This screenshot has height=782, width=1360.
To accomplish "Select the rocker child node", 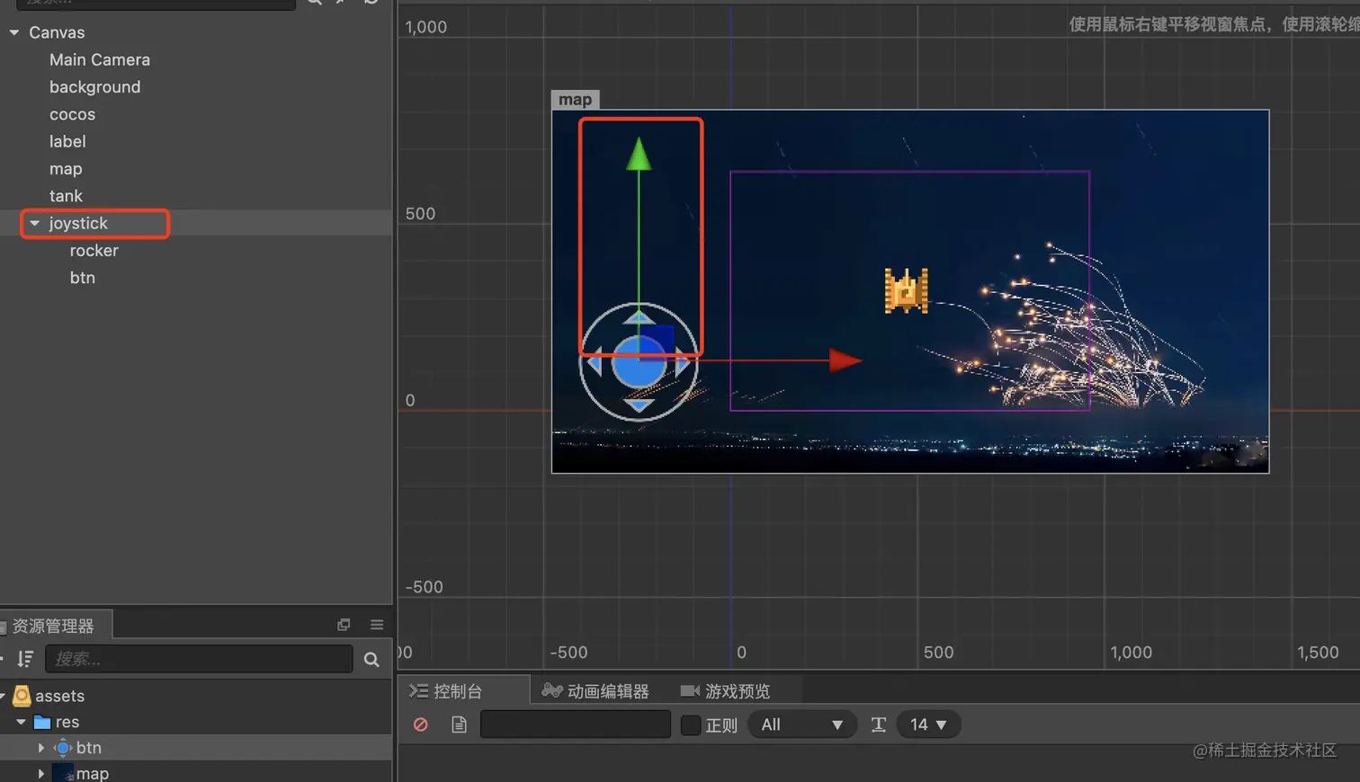I will point(94,251).
